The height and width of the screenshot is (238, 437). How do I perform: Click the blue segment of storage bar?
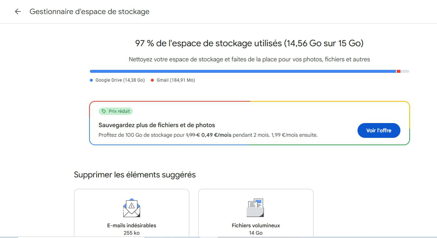point(243,71)
